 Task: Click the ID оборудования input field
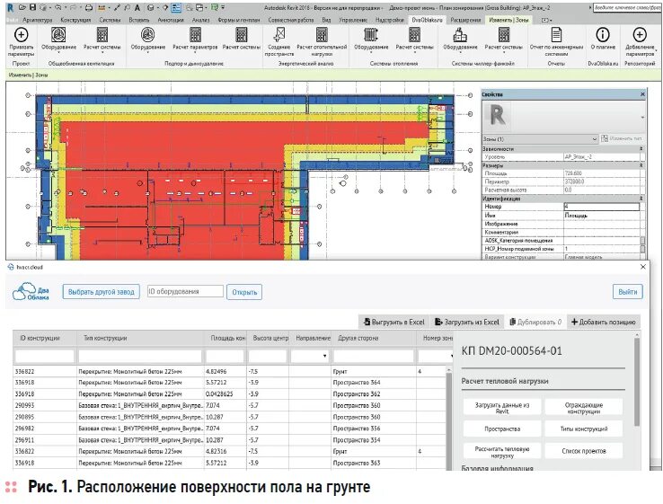pyautogui.click(x=185, y=291)
